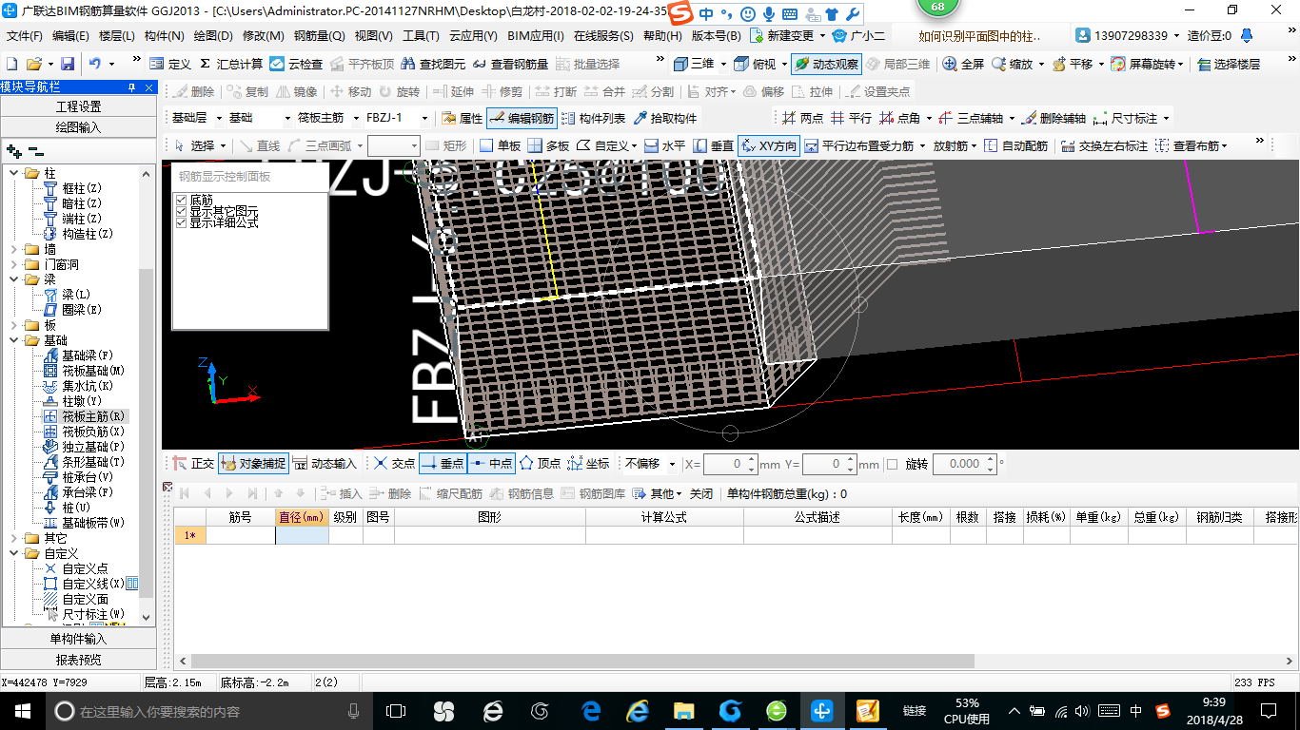
Task: Click the 直径(mm) cell in row 1
Action: pyautogui.click(x=302, y=535)
